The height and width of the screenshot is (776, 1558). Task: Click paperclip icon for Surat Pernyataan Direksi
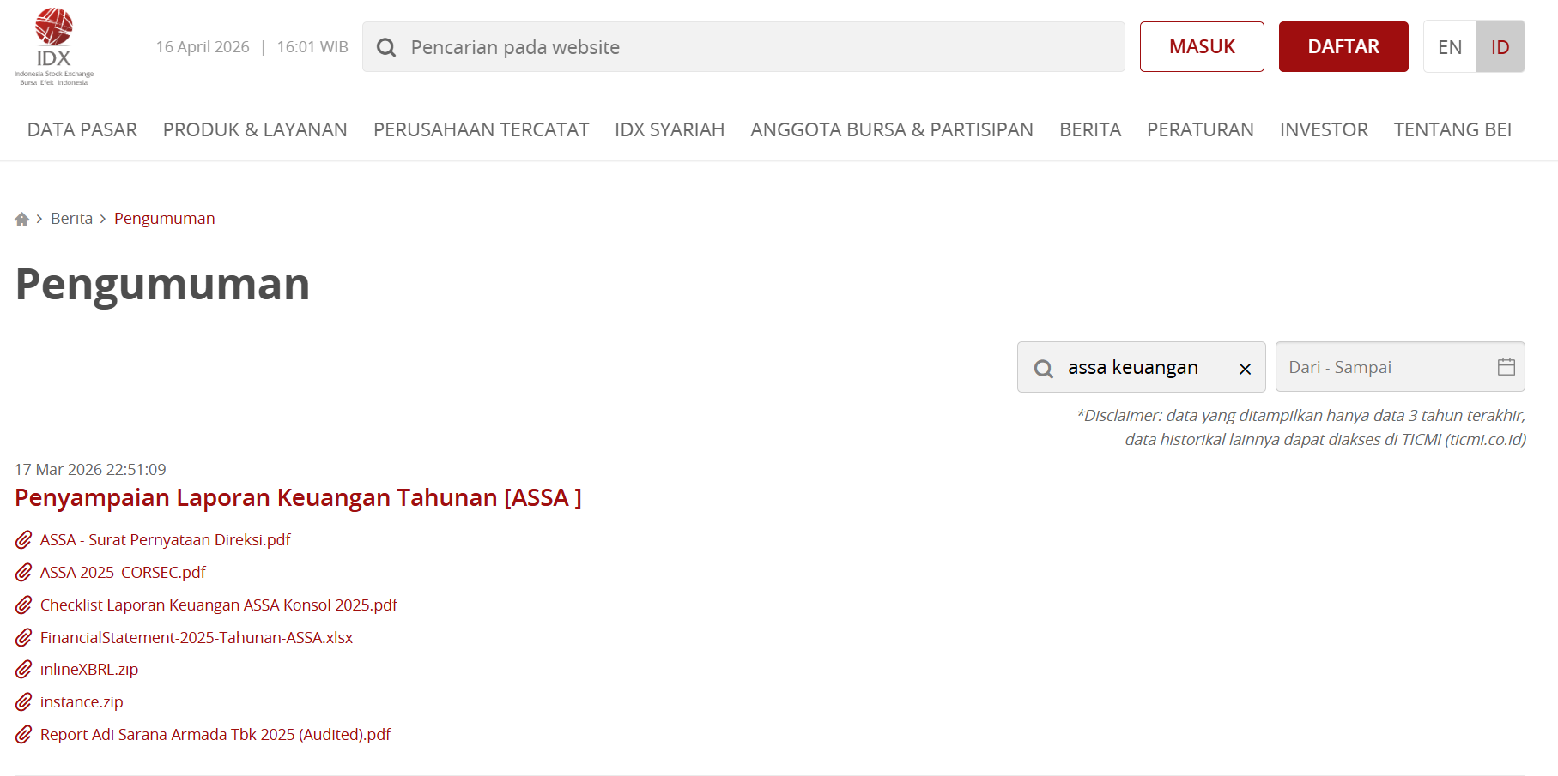point(24,540)
